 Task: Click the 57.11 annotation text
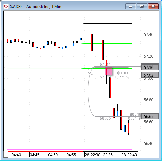pyautogui.click(x=105, y=64)
